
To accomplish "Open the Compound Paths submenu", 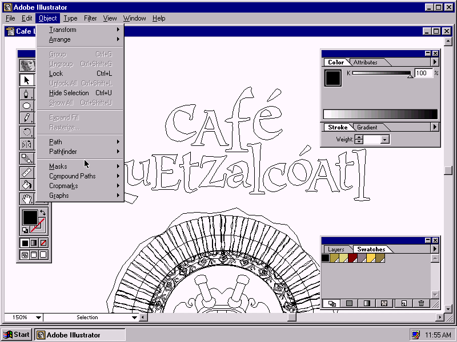I will (x=81, y=176).
